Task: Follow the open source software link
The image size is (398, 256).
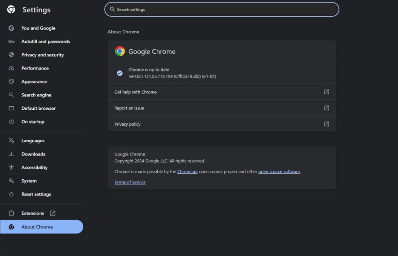Action: (x=279, y=171)
